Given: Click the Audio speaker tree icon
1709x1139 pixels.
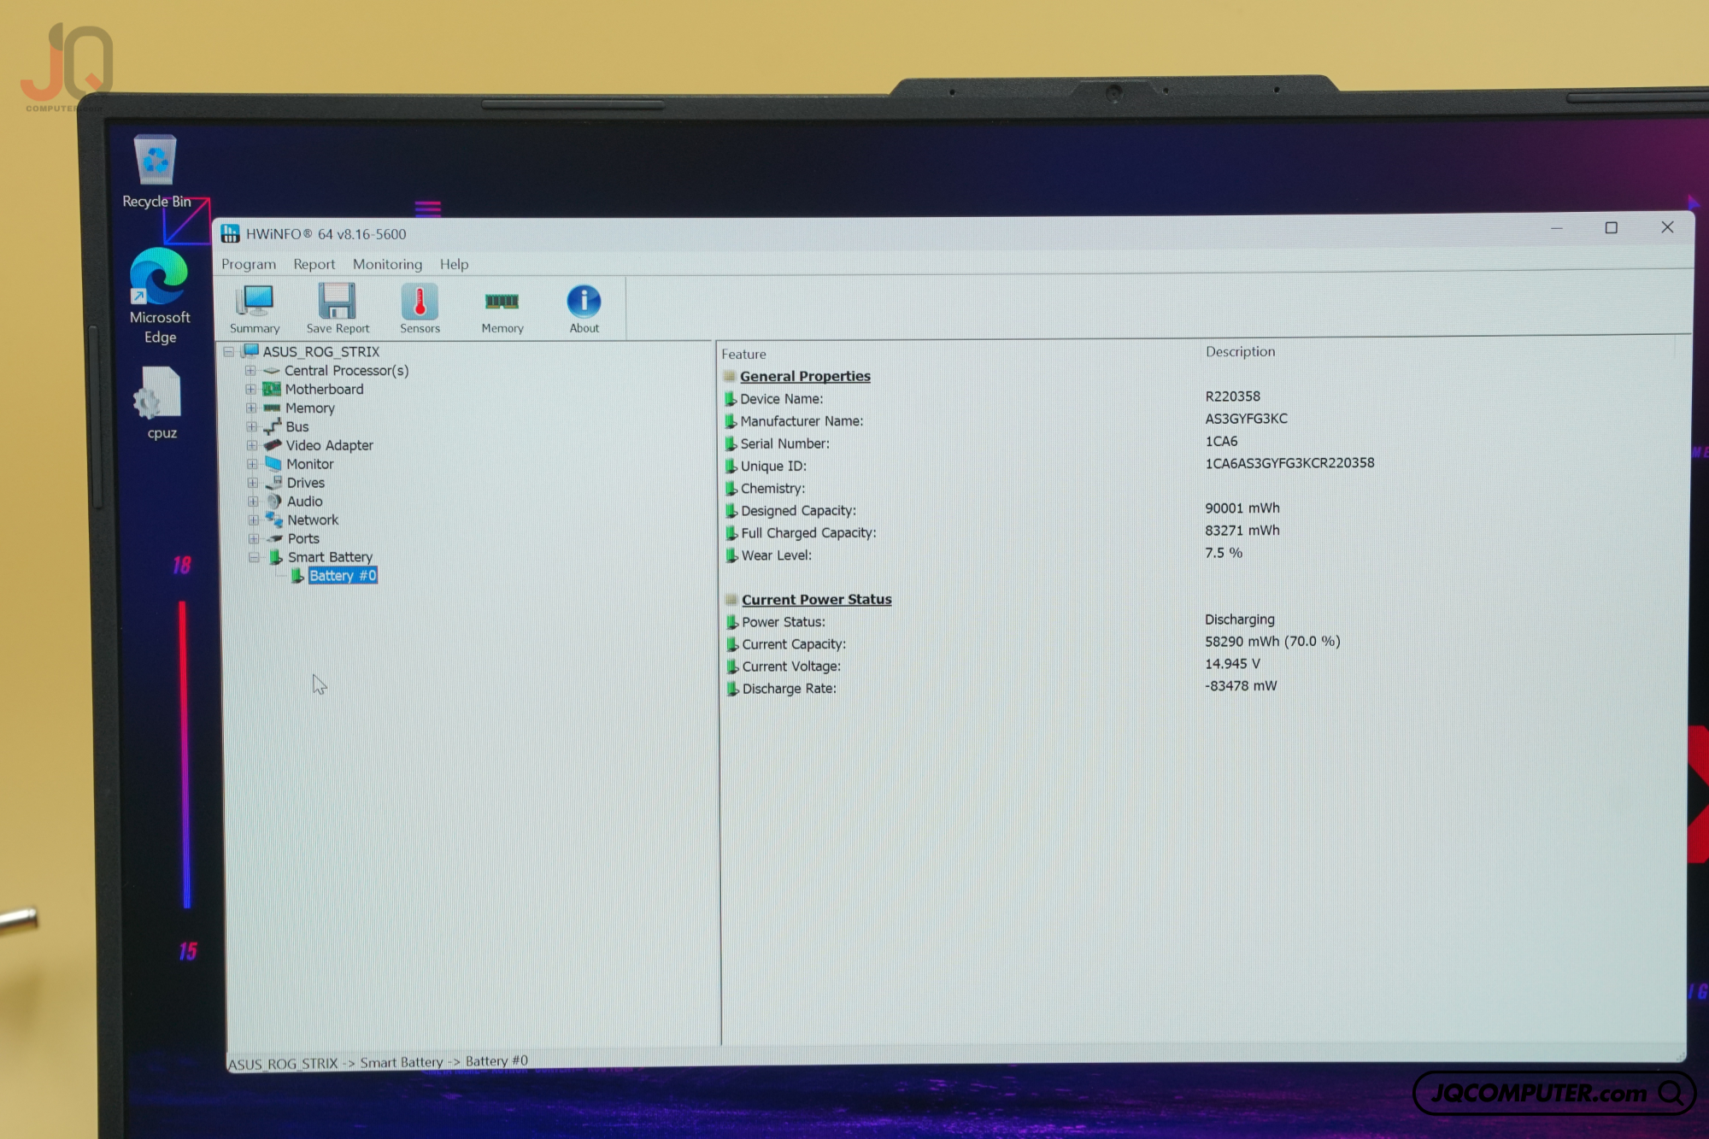Looking at the screenshot, I should coord(273,502).
